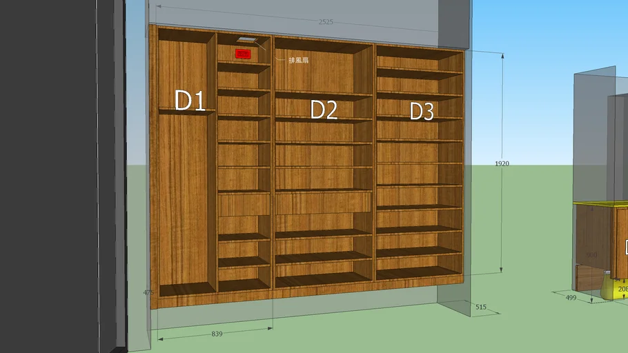628x353 pixels.
Task: Select the 515 depth dimension label
Action: coord(482,306)
